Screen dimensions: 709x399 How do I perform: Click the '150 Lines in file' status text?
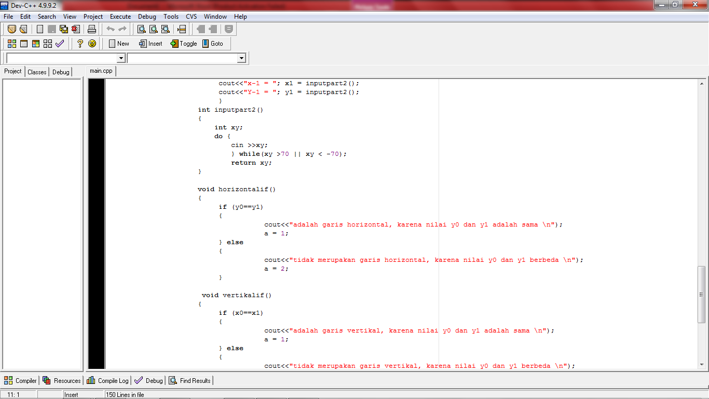click(125, 395)
